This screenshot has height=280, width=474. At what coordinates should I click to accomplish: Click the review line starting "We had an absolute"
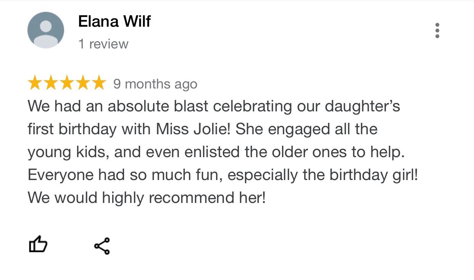click(x=214, y=106)
